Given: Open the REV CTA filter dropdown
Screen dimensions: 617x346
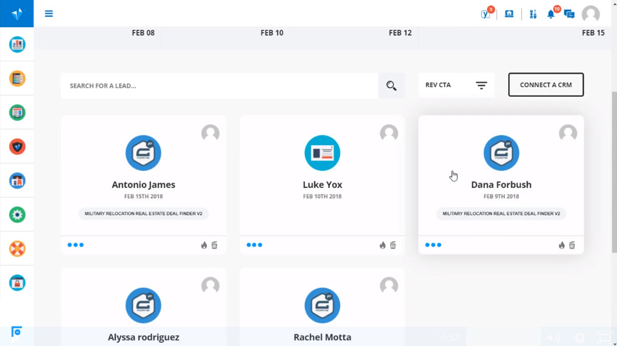Looking at the screenshot, I should [x=456, y=85].
